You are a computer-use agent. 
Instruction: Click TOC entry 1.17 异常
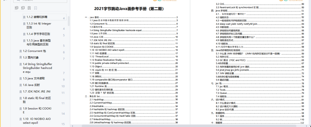94,73
